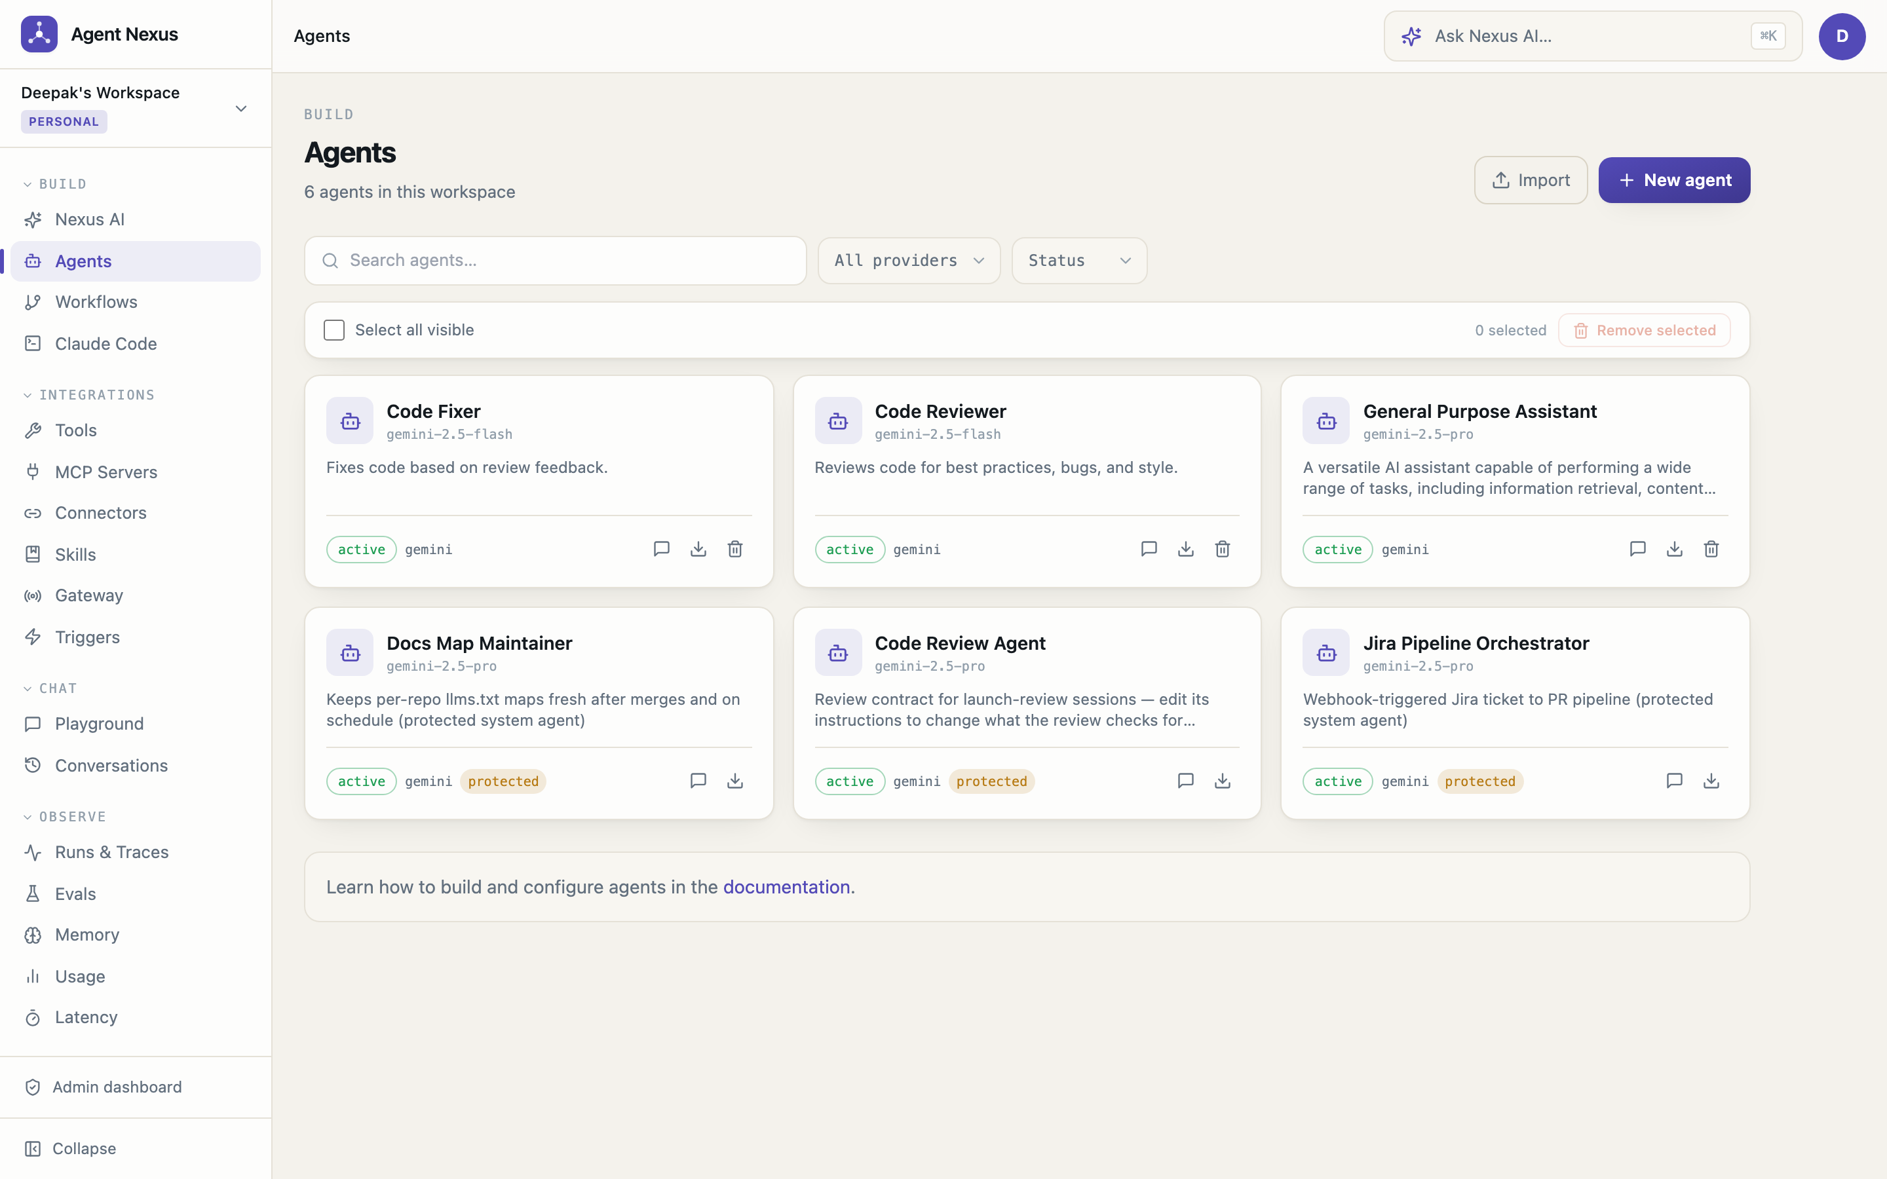Download the Code Fixer agent

[698, 549]
